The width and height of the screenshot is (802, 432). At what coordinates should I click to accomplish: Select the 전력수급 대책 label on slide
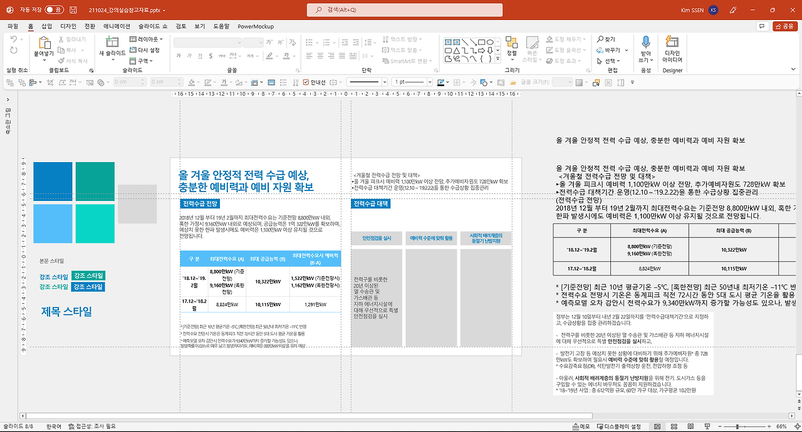click(371, 203)
